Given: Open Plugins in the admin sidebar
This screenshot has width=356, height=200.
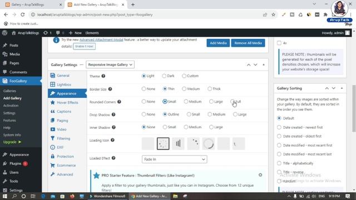Looking at the screenshot, I should click(x=15, y=163).
